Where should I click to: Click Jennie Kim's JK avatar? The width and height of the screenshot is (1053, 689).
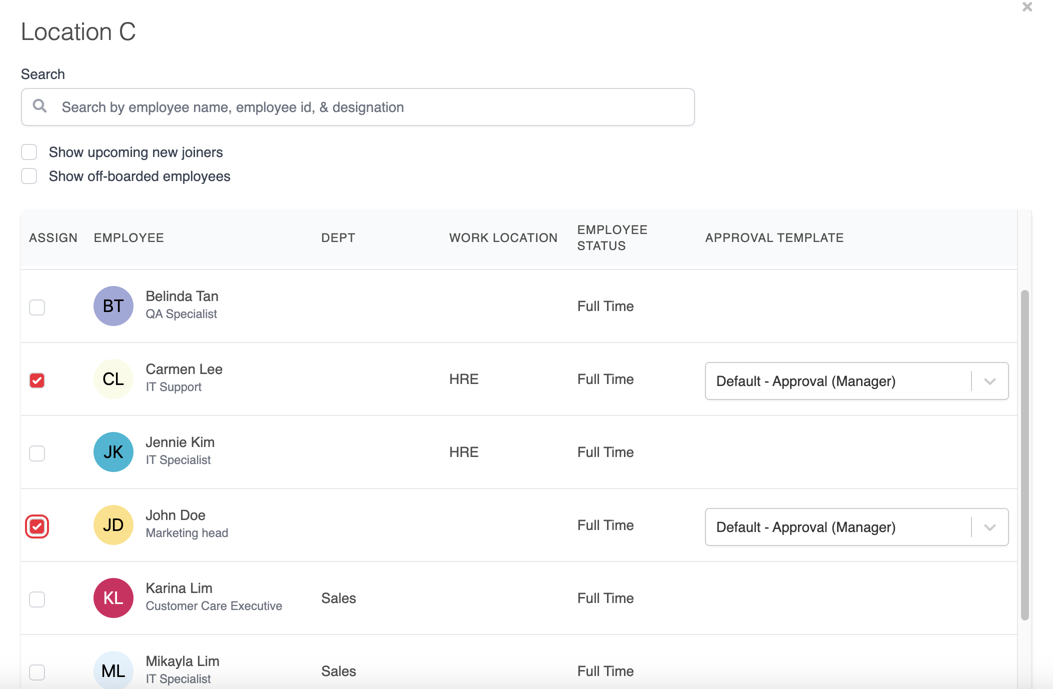pos(113,452)
